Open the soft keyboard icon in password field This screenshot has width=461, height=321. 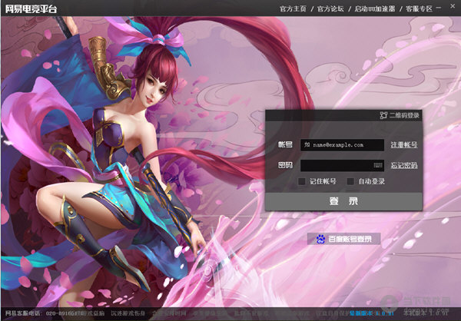coord(378,166)
